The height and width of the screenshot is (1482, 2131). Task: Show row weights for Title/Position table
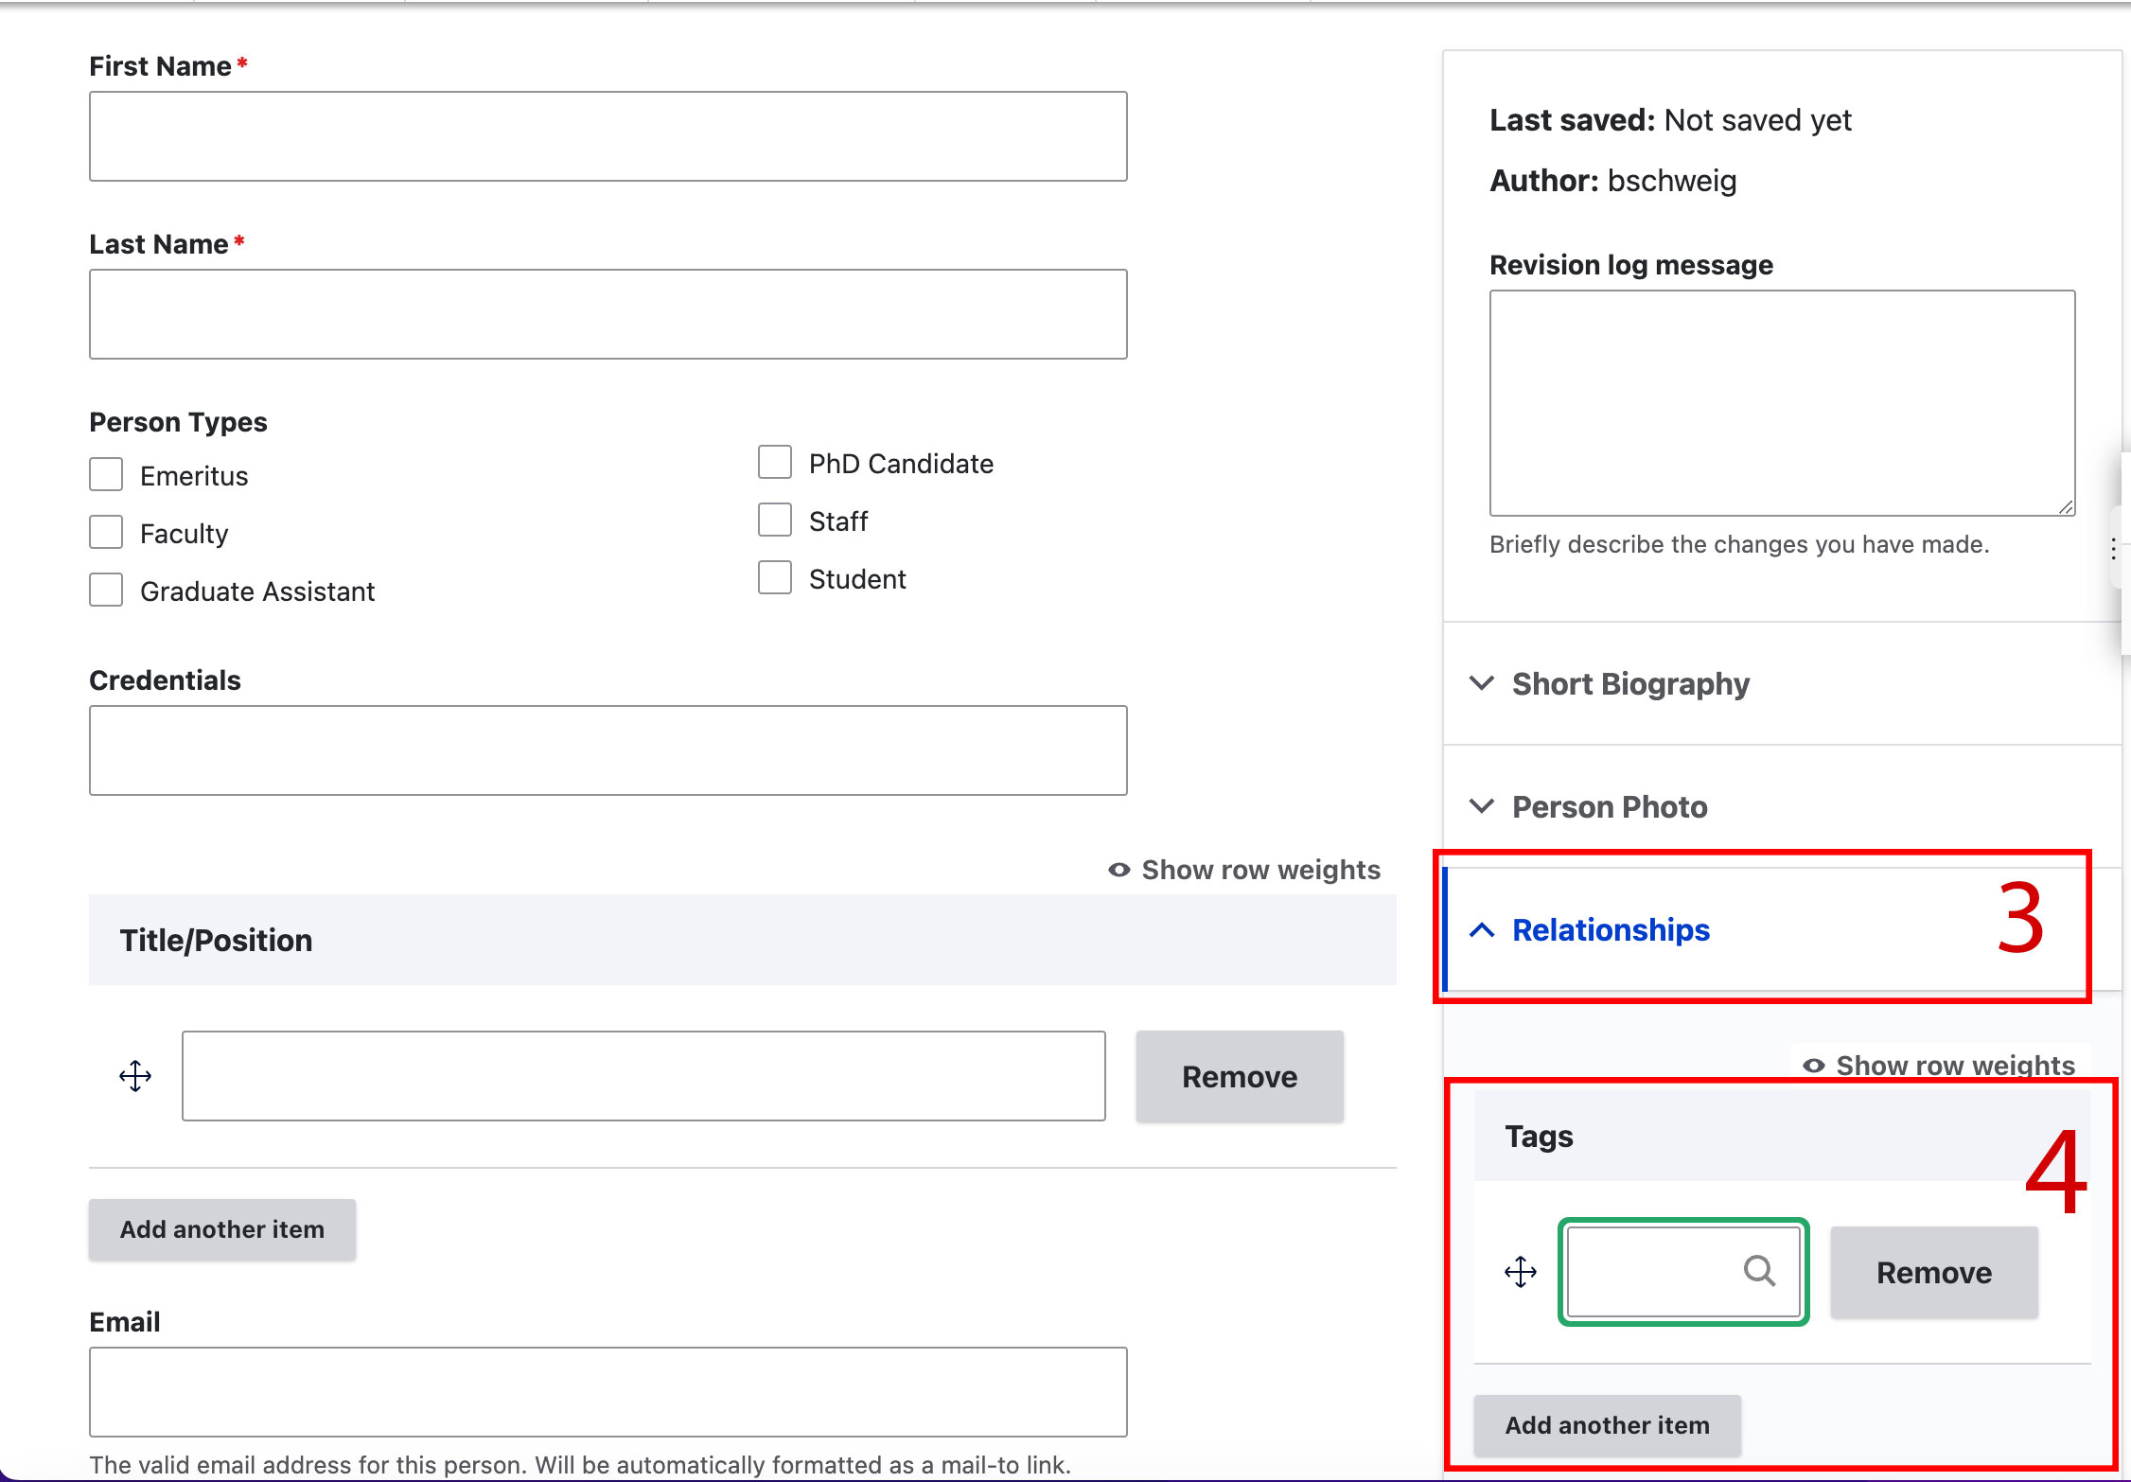[1245, 870]
